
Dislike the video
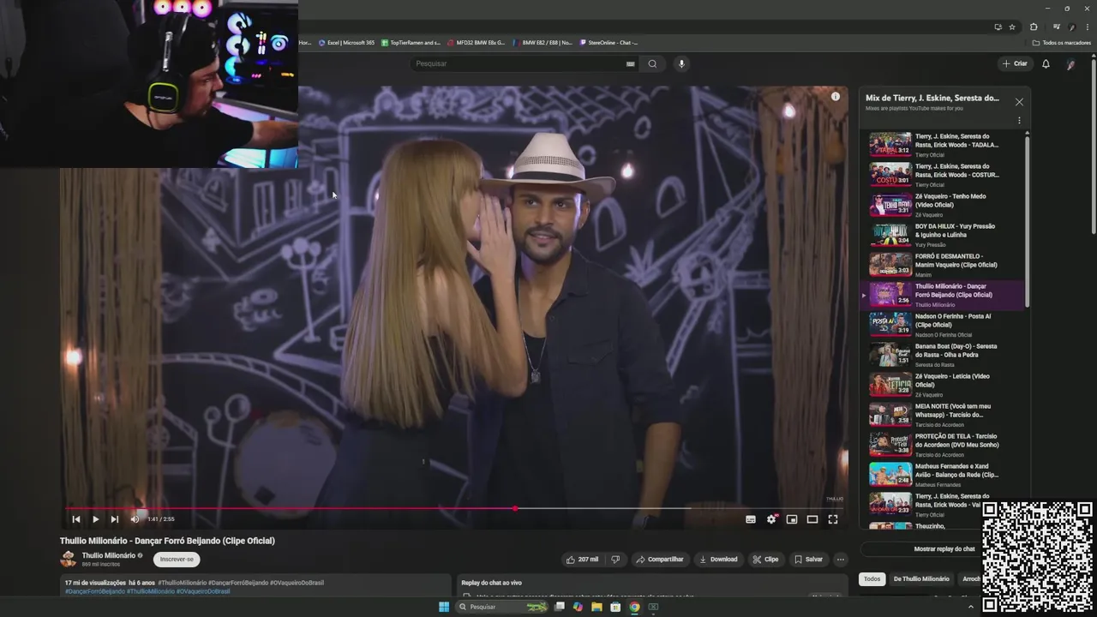click(x=615, y=560)
